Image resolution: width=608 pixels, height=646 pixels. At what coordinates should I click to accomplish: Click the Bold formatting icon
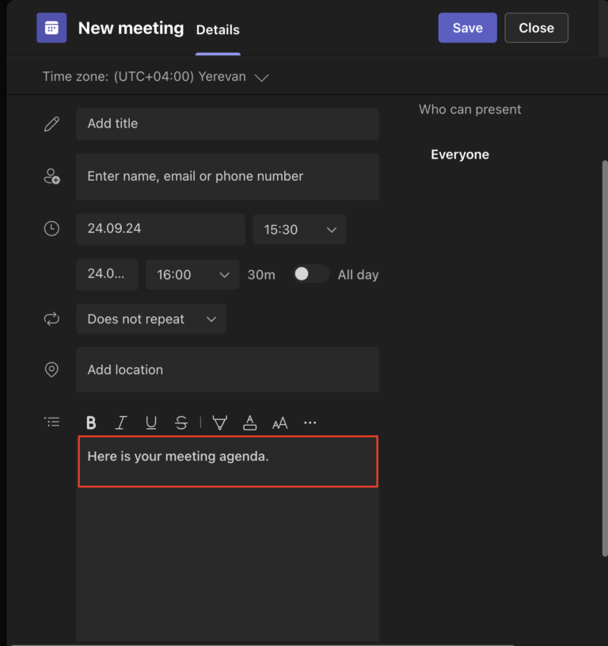(91, 422)
